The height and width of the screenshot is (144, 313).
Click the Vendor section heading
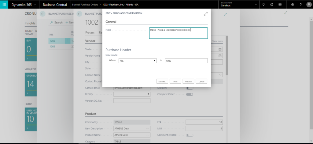(90, 41)
